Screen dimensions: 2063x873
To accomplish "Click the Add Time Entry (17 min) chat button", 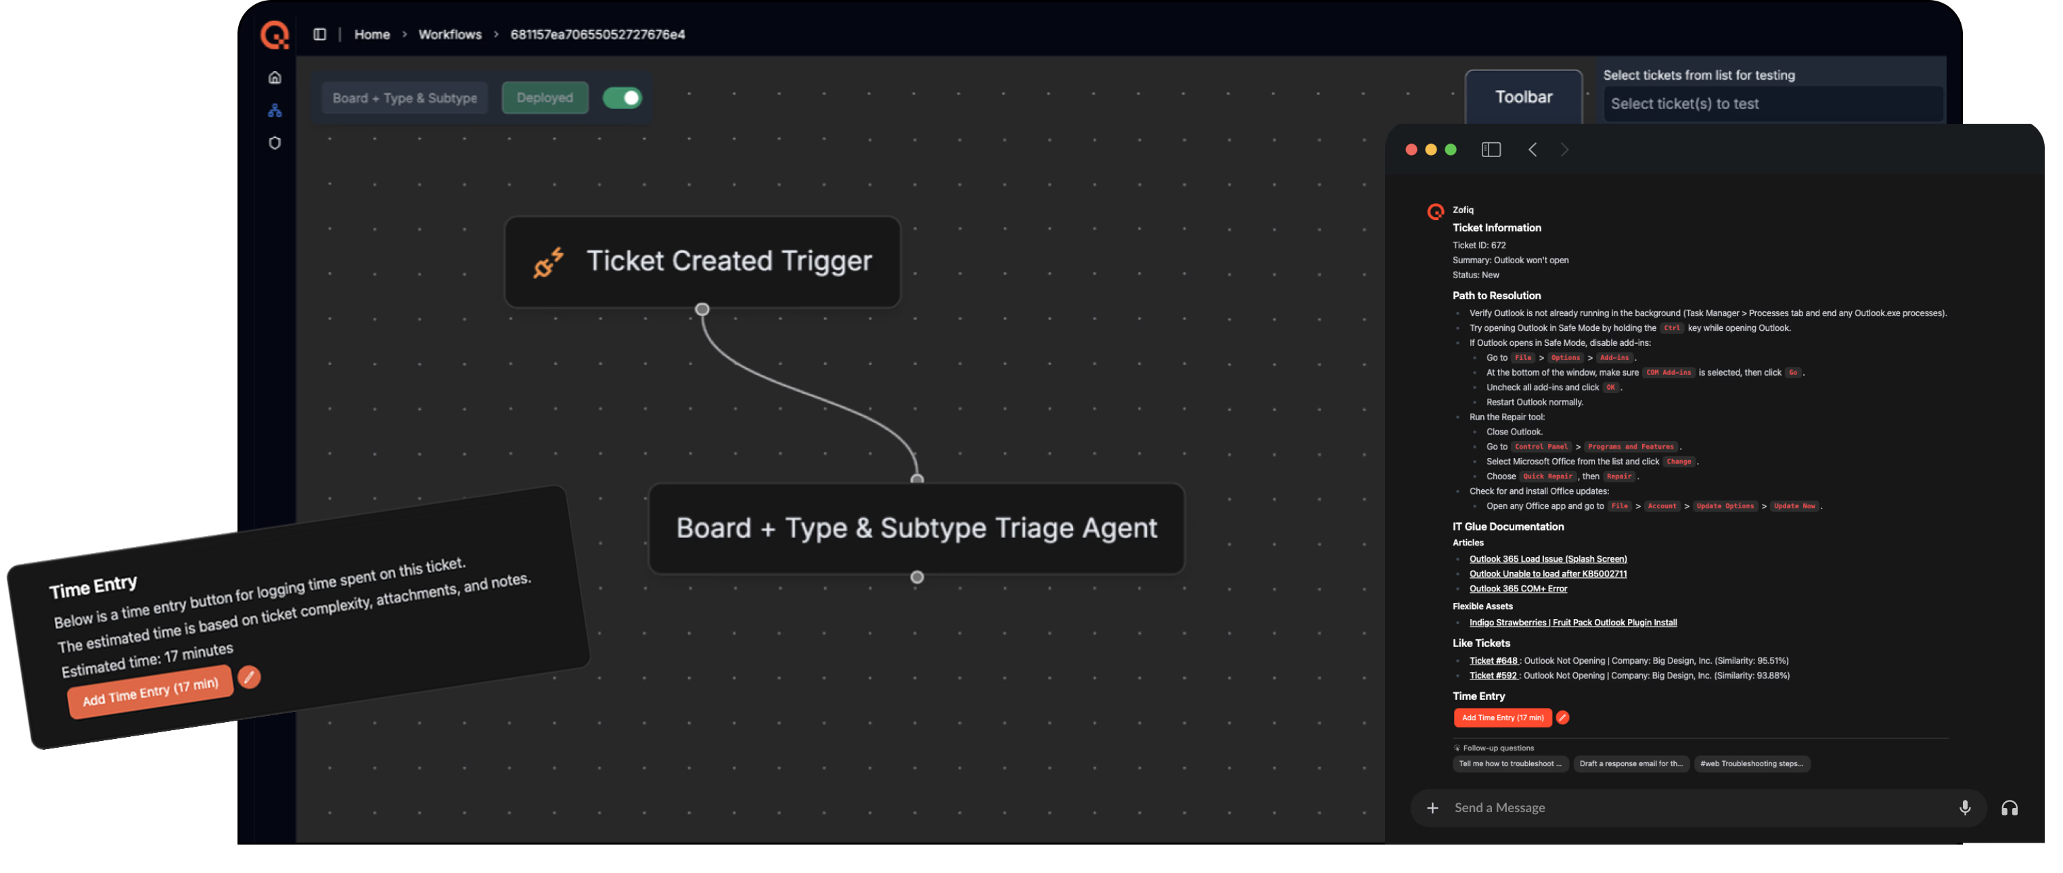I will point(1502,717).
